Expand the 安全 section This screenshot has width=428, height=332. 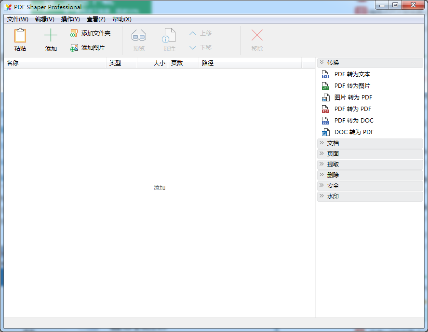370,186
